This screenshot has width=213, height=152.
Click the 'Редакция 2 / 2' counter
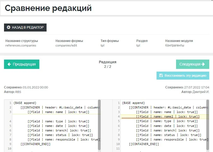tap(108, 64)
